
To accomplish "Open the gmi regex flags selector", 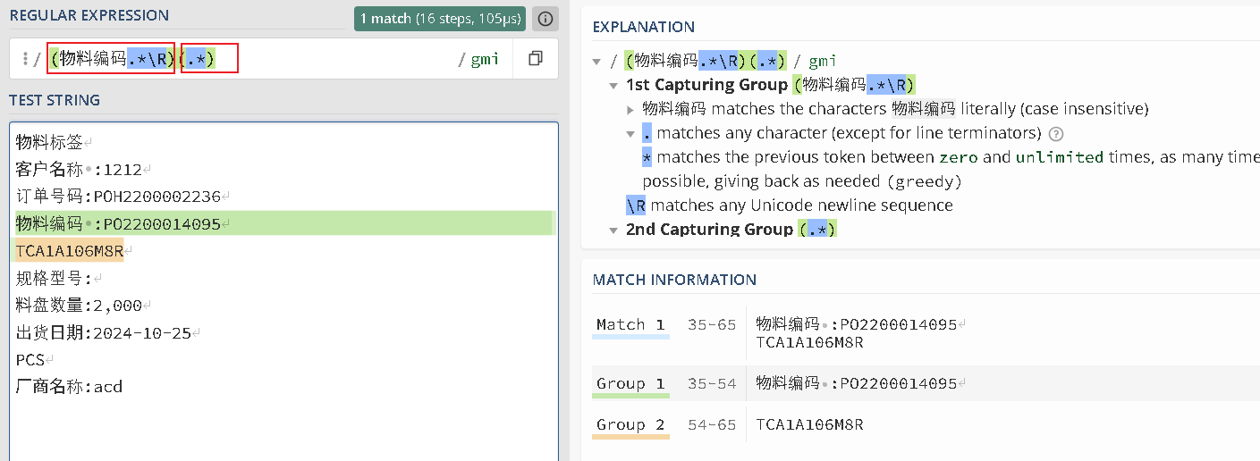I will [486, 60].
